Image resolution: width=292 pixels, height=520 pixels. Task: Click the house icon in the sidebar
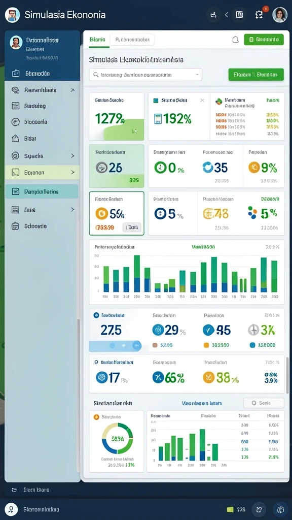click(16, 138)
